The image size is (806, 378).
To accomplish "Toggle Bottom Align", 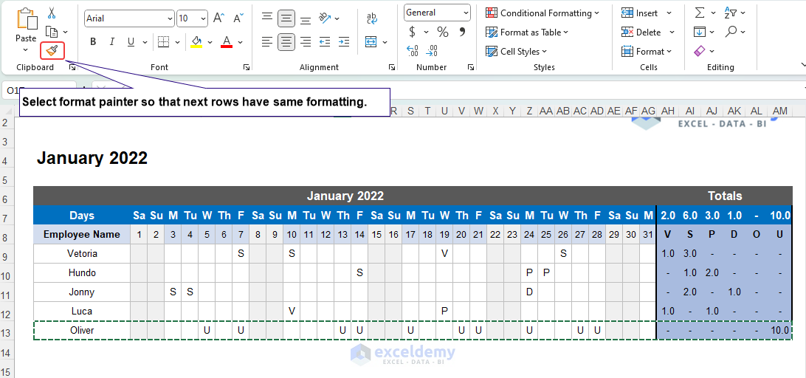I will click(306, 18).
